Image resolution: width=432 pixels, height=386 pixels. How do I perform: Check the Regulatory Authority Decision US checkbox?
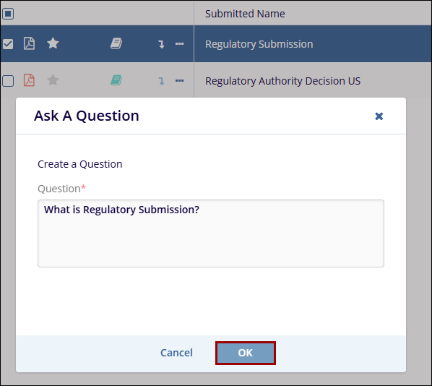coord(8,81)
